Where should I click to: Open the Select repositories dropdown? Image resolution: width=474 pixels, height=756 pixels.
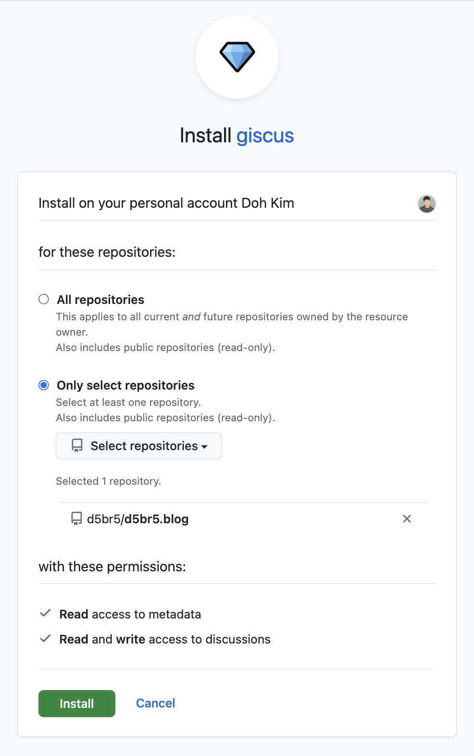tap(139, 446)
